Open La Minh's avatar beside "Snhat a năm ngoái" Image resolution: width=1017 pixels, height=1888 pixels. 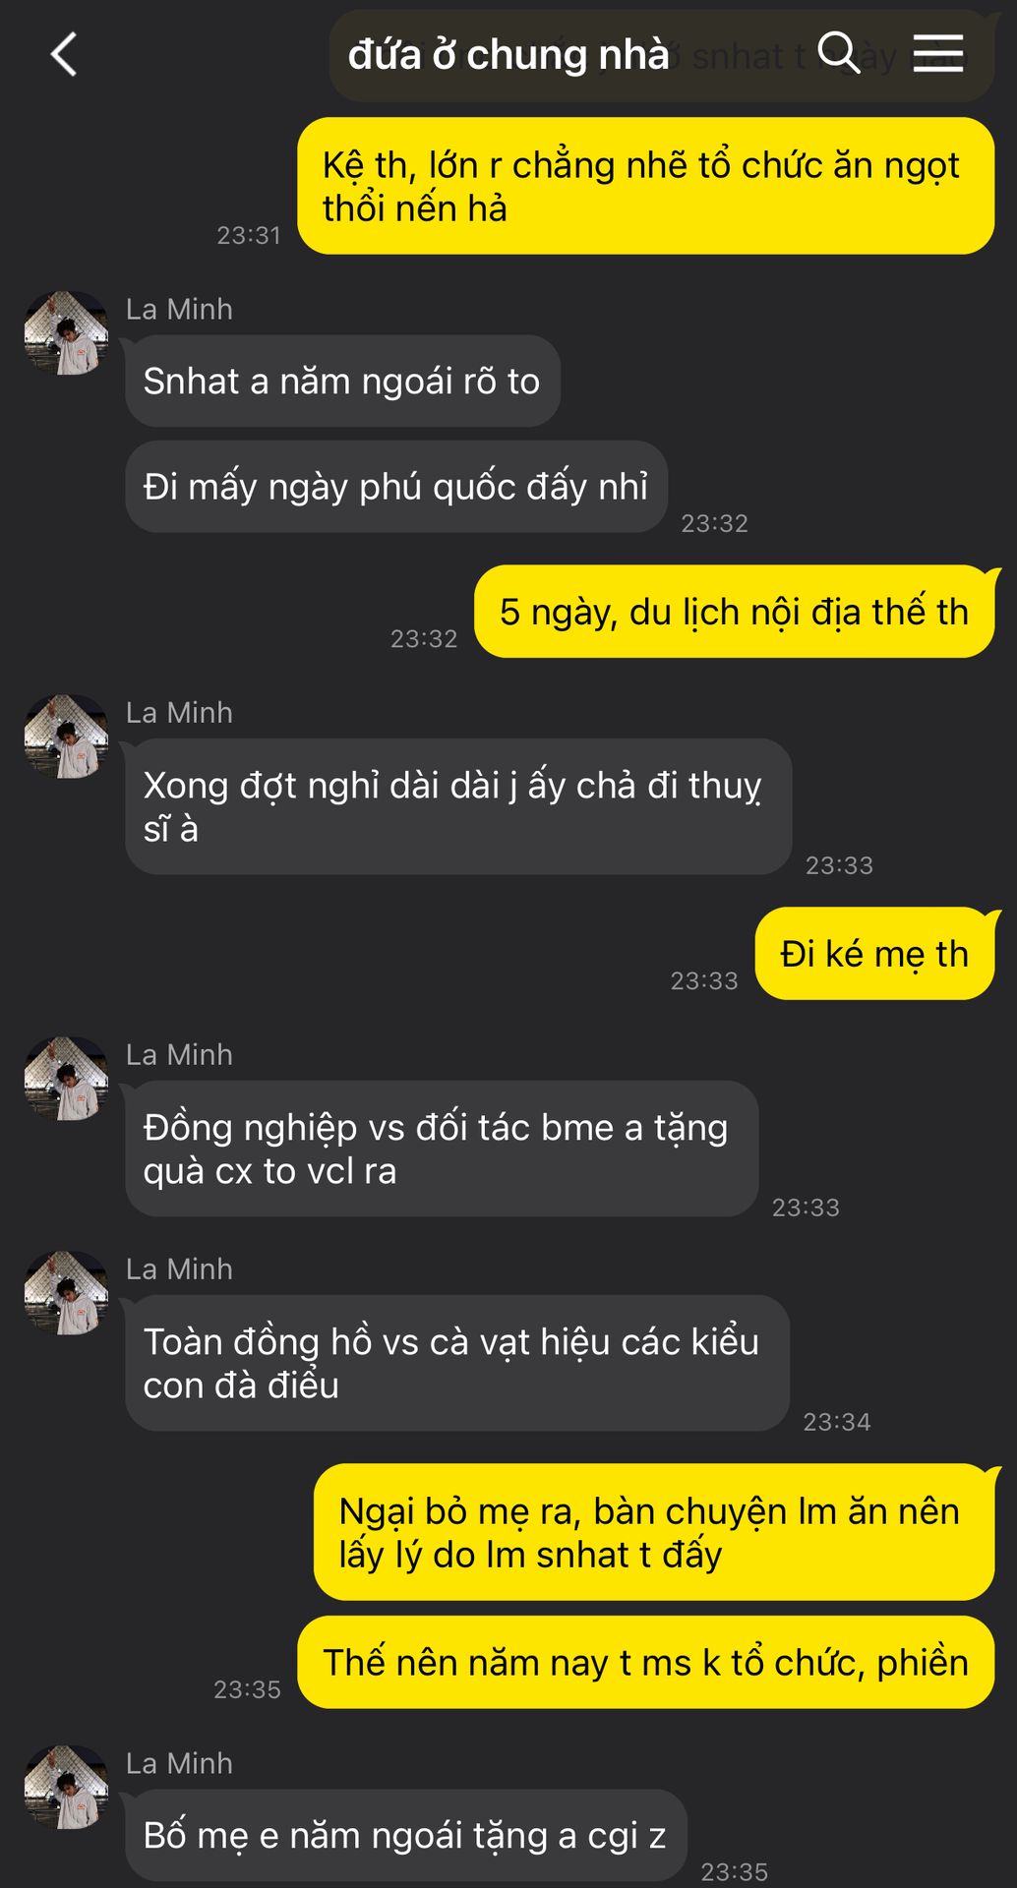tap(66, 332)
